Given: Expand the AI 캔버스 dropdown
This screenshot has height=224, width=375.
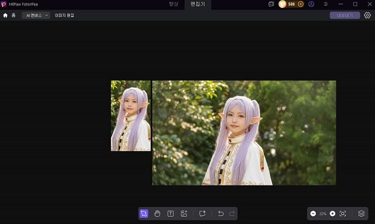Looking at the screenshot, I should point(36,15).
